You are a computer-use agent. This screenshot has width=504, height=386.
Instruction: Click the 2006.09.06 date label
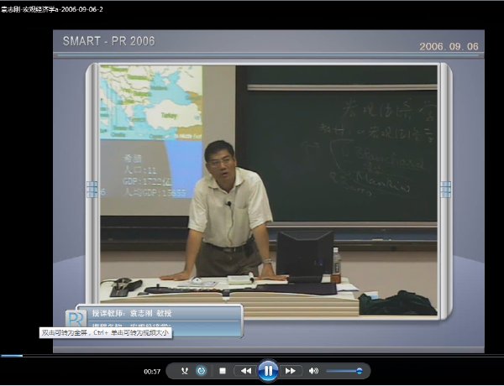(x=449, y=46)
